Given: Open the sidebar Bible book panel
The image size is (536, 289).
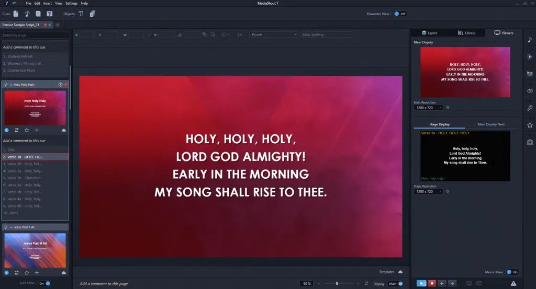Looking at the screenshot, I should [x=530, y=142].
